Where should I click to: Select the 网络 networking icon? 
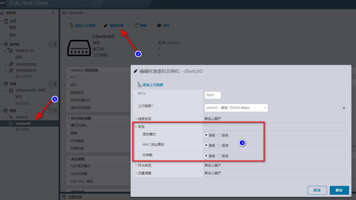click(x=6, y=111)
